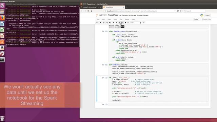Screen dimensions: 217x122
Task: Click the Jupyter logo
Action: pos(101,15)
